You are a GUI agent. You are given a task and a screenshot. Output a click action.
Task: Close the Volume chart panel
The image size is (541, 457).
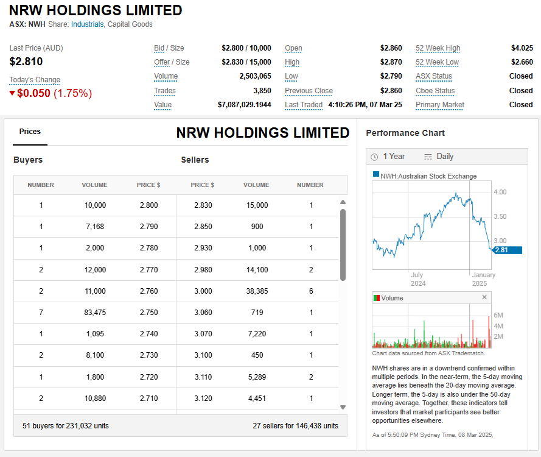484,297
